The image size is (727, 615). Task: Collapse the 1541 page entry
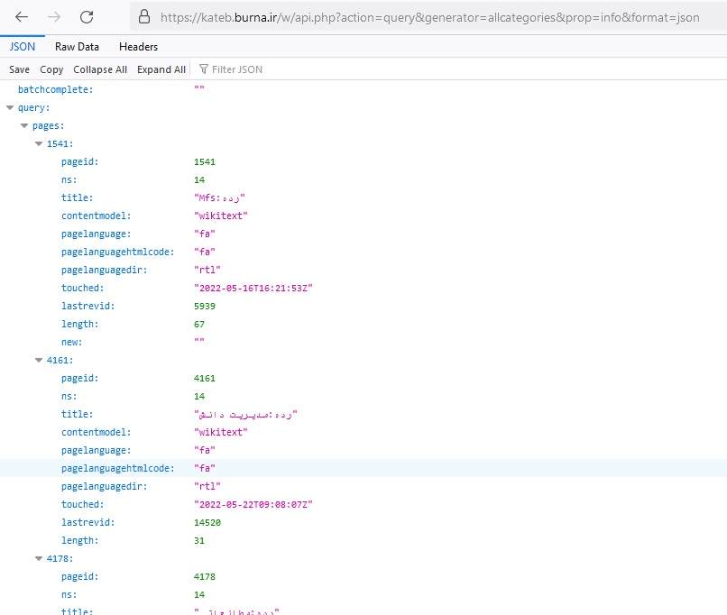pyautogui.click(x=39, y=144)
